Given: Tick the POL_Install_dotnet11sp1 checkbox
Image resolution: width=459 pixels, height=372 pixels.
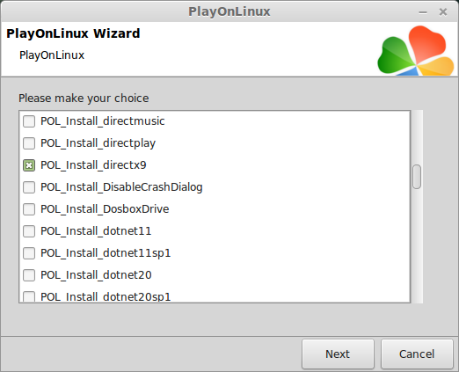Looking at the screenshot, I should 29,253.
